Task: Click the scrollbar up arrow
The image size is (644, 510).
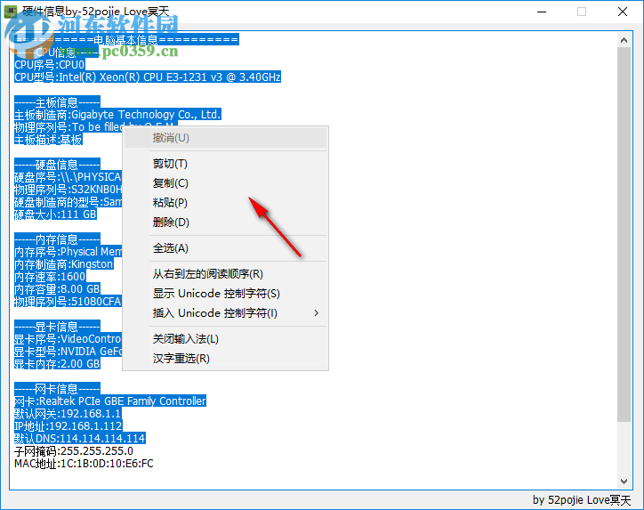Action: (624, 40)
